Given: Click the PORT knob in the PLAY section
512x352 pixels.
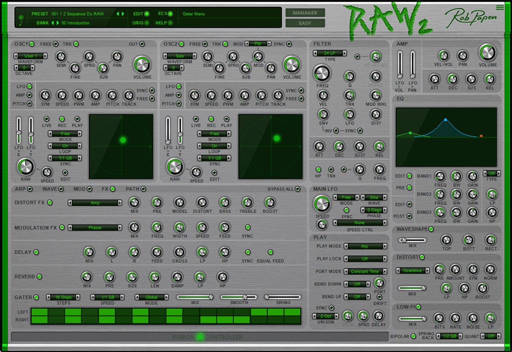Looking at the screenshot, I should tap(379, 283).
